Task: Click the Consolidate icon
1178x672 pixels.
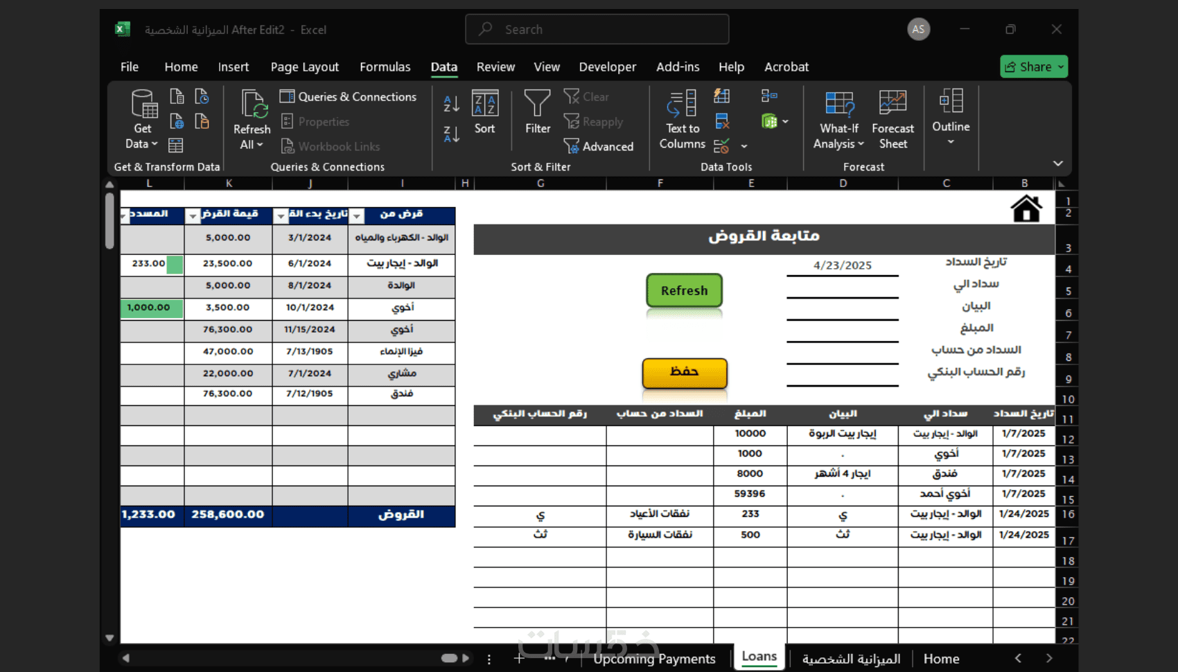Action: click(x=769, y=96)
